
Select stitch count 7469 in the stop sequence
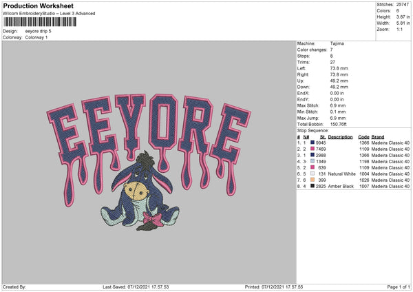click(x=321, y=149)
